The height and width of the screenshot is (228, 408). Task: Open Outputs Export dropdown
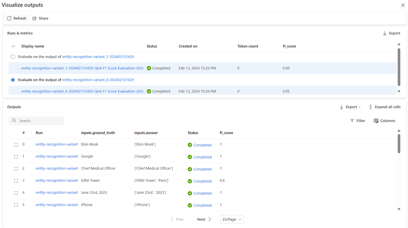click(x=350, y=107)
